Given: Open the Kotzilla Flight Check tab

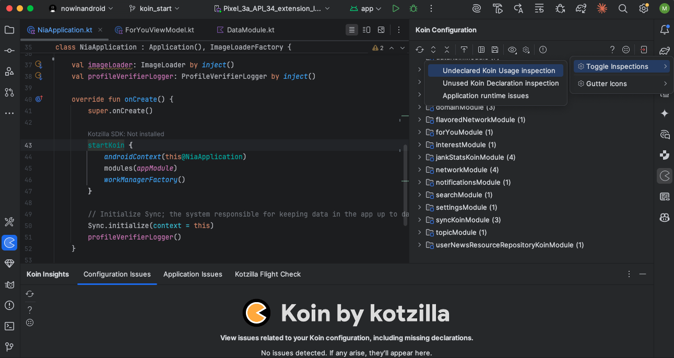Looking at the screenshot, I should point(268,274).
